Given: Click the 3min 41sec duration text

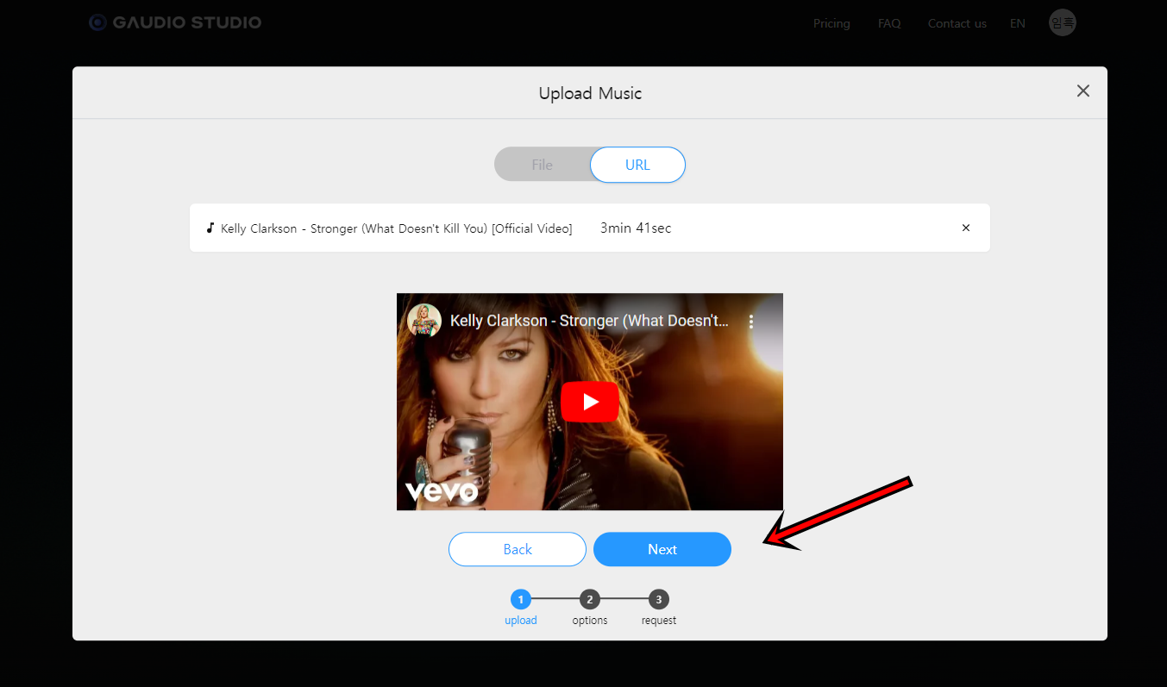Looking at the screenshot, I should point(636,228).
